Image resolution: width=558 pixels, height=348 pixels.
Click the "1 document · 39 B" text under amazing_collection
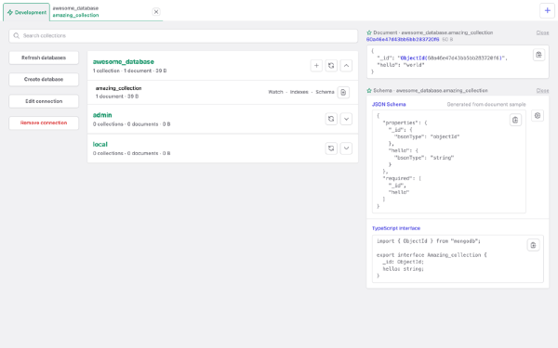117,97
